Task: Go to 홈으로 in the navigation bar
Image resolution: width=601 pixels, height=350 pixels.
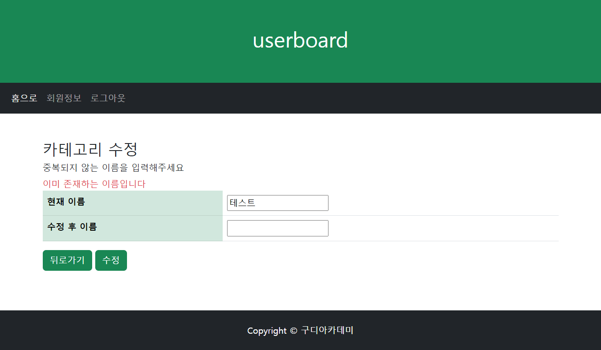Action: coord(24,98)
